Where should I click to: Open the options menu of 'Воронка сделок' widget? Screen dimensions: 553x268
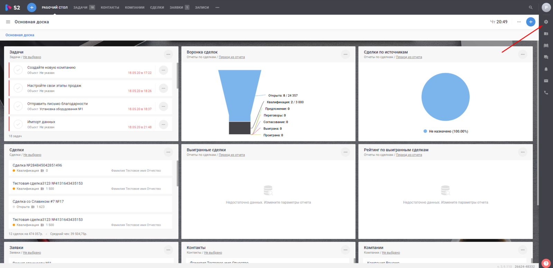pyautogui.click(x=345, y=54)
